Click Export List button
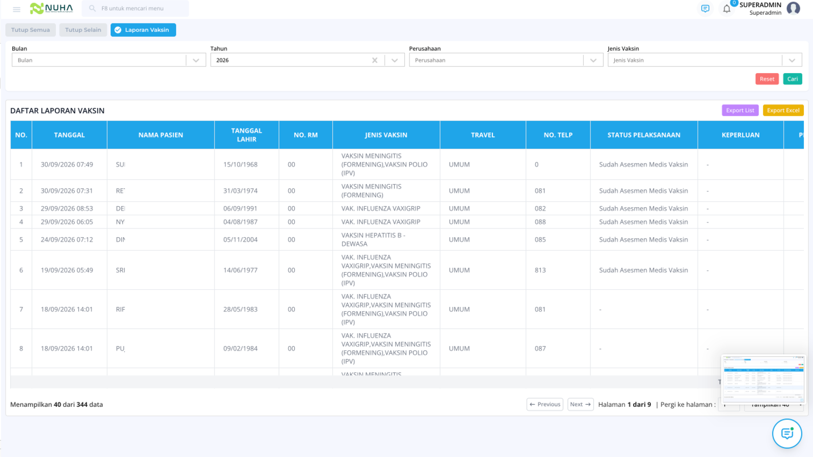813x457 pixels. click(740, 110)
